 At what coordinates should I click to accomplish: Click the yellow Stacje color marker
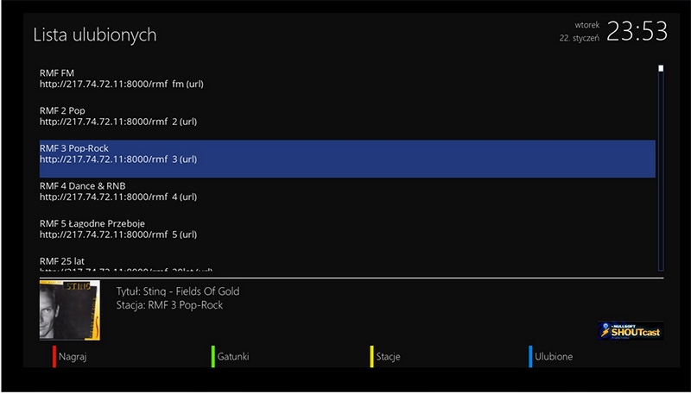pos(371,356)
